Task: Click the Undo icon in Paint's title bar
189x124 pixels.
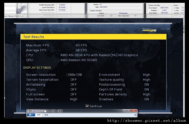Action: 36,111
